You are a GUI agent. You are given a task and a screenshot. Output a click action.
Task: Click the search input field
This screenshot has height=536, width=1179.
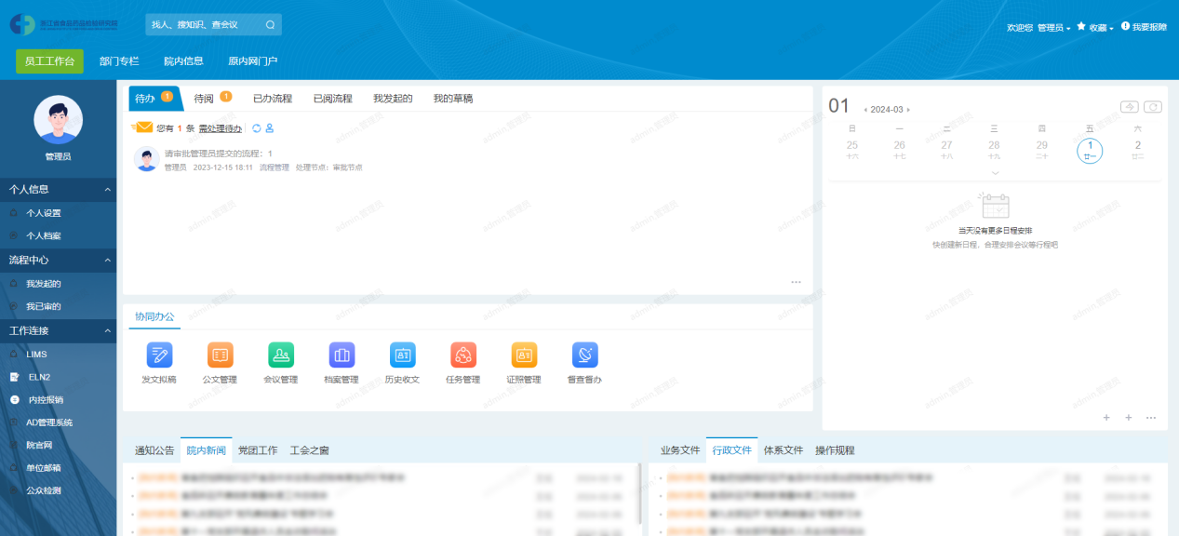[x=205, y=25]
